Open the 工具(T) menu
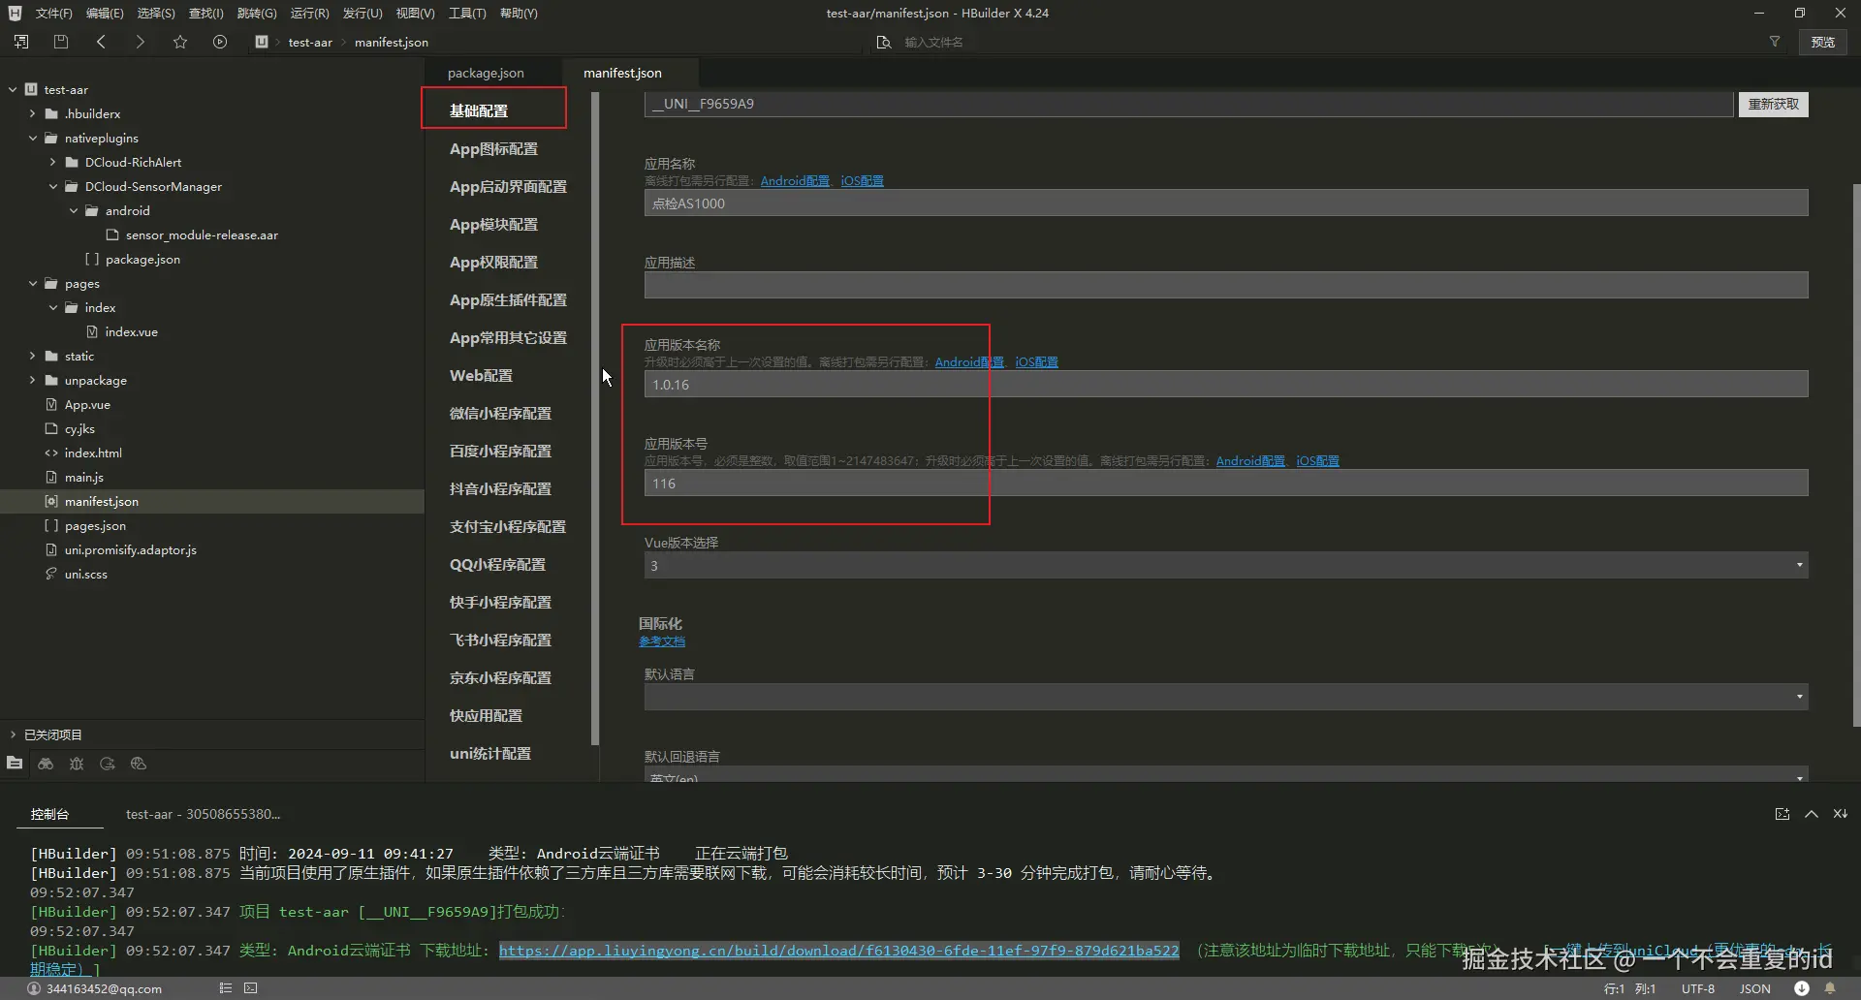The height and width of the screenshot is (1000, 1861). (466, 13)
